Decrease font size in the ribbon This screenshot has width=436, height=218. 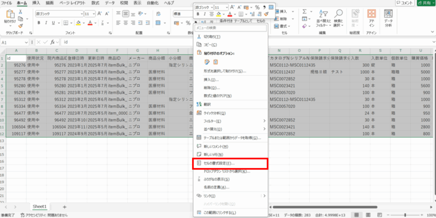point(107,14)
